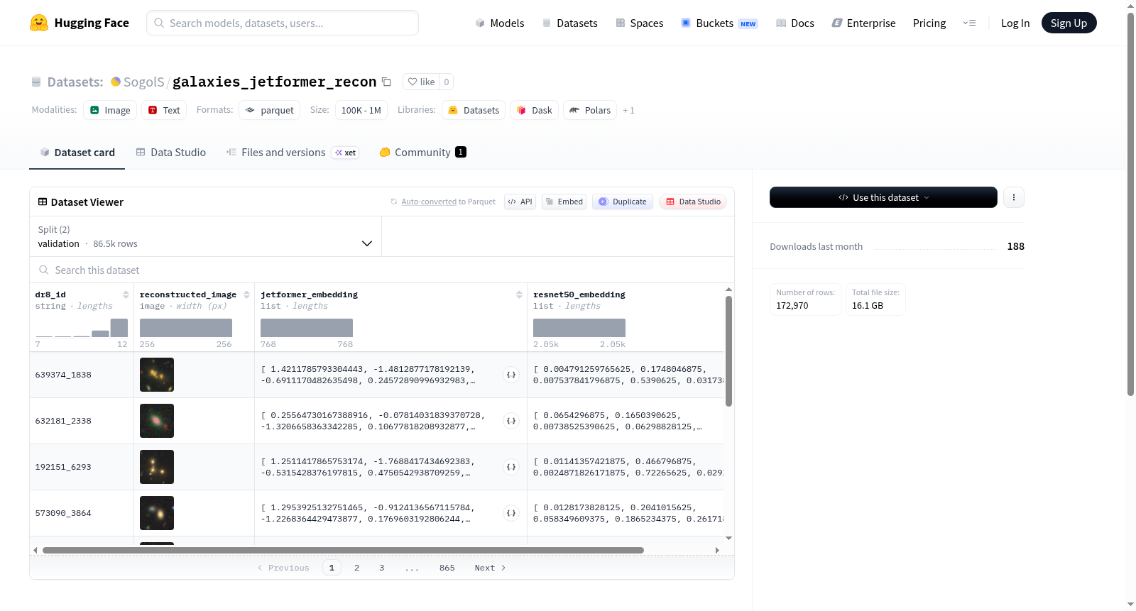Click the xet badge on Files tab
This screenshot has height=611, width=1136.
pos(346,153)
